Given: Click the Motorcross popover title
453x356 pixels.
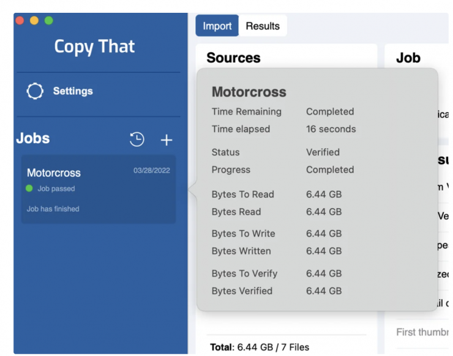Looking at the screenshot, I should (249, 92).
